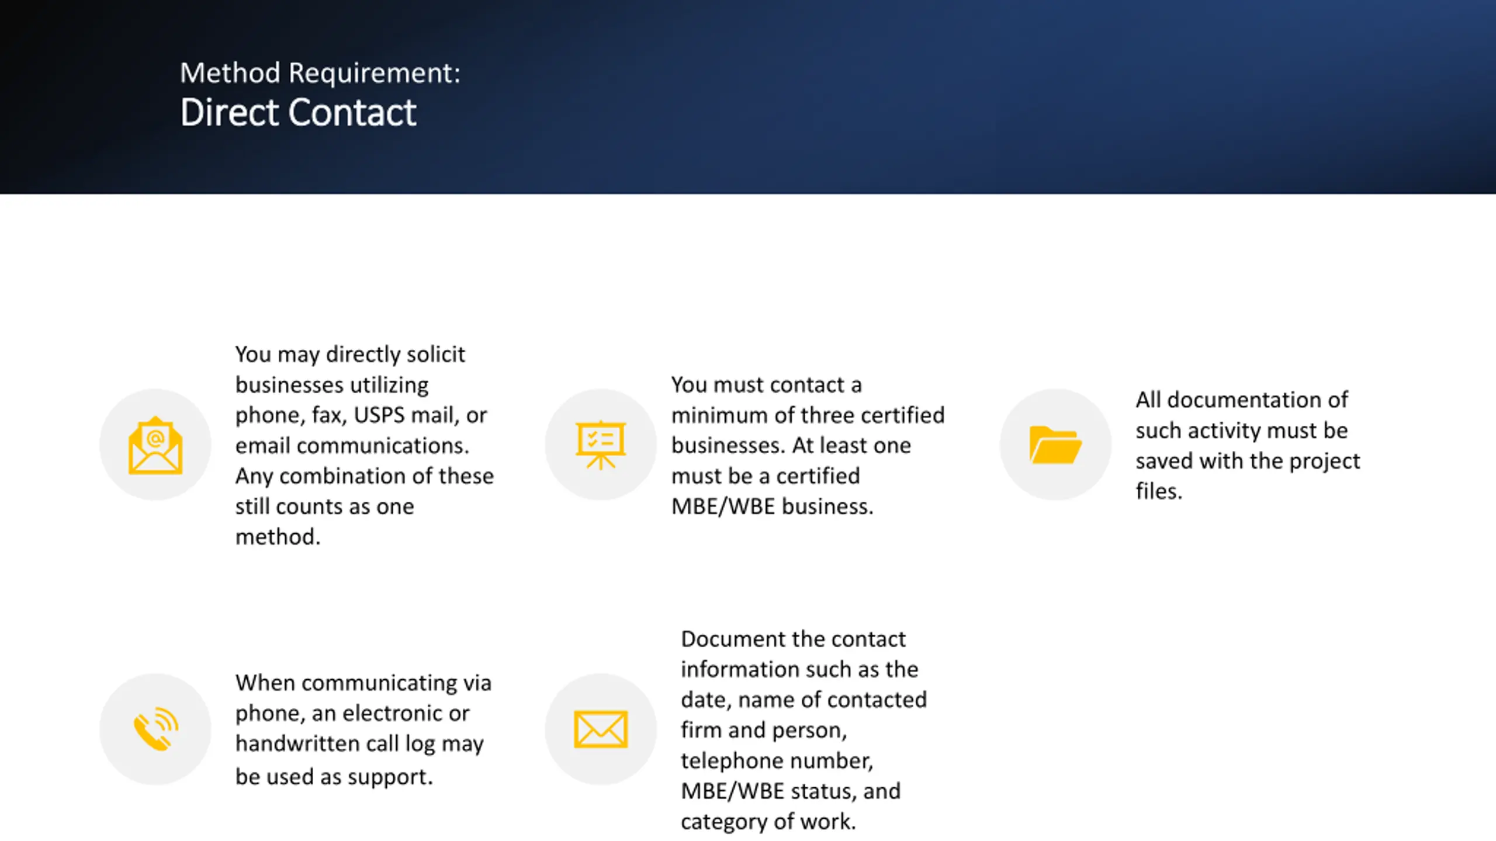Select the 'phone, fax, USPS mail, or' line
1496x841 pixels.
361,415
